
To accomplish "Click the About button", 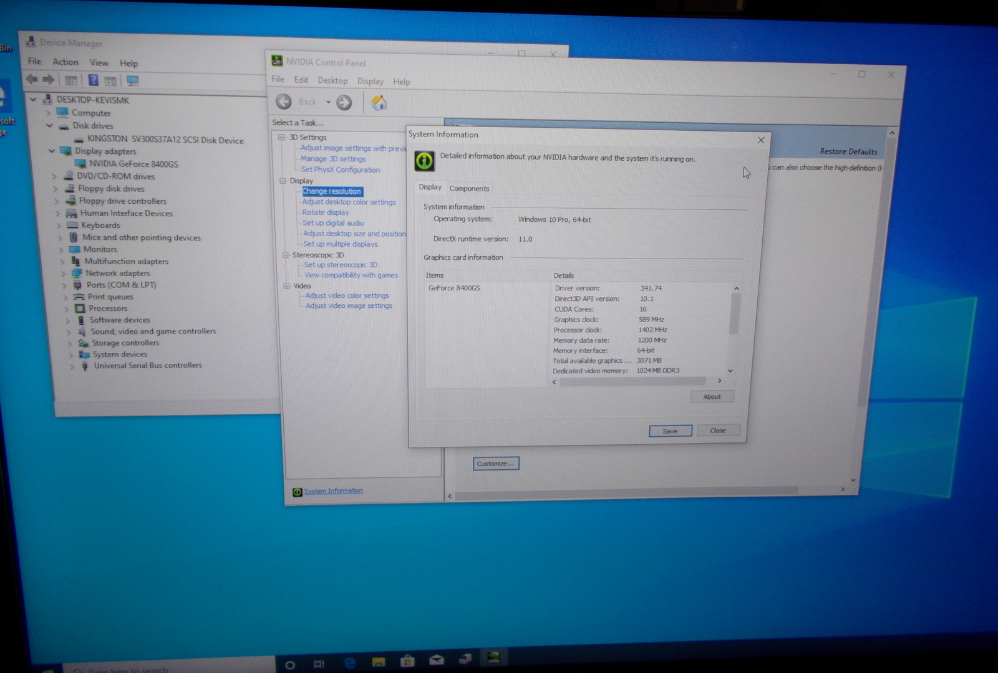I will coord(712,397).
